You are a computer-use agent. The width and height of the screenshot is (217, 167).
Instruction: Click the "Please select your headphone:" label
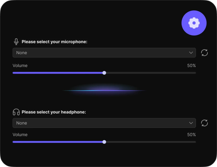point(54,112)
